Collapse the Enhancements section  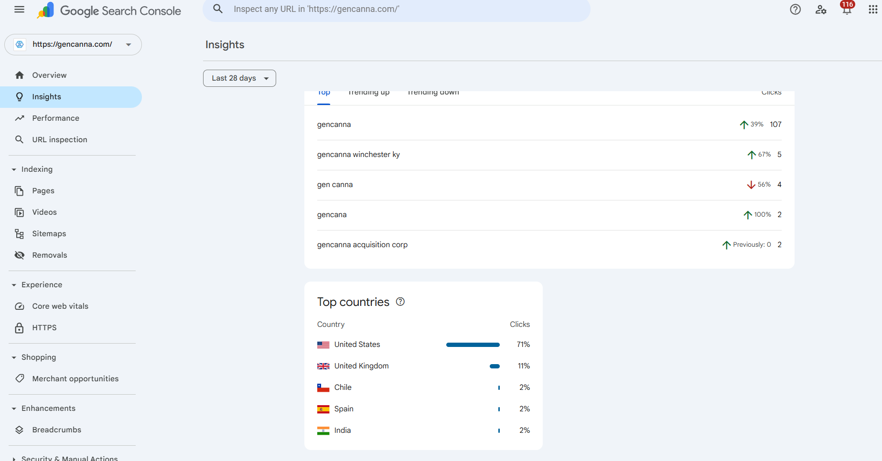pyautogui.click(x=14, y=409)
